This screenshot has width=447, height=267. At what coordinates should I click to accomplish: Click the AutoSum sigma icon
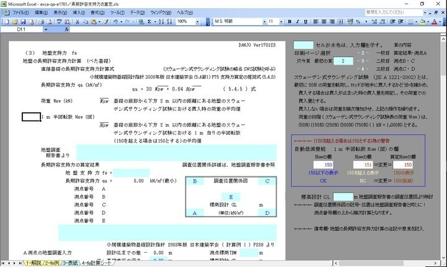pyautogui.click(x=149, y=22)
